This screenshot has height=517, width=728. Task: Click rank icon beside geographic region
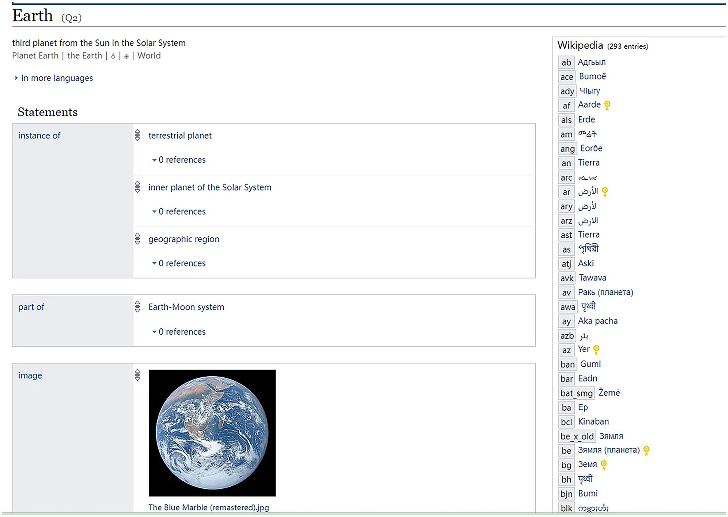point(138,239)
